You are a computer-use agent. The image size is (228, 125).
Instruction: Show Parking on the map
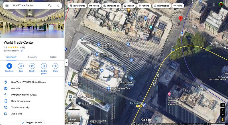click(x=144, y=6)
